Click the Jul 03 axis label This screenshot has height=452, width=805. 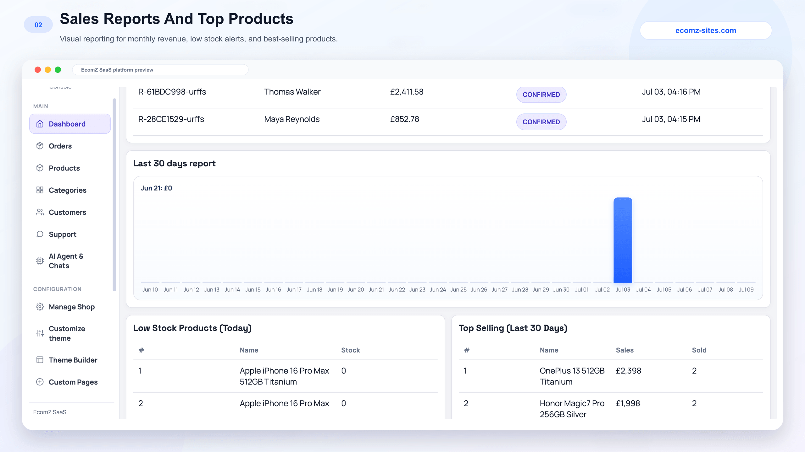click(623, 289)
